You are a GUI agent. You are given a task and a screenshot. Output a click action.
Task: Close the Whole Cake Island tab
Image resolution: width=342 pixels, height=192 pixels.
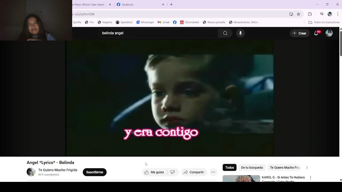(x=110, y=5)
